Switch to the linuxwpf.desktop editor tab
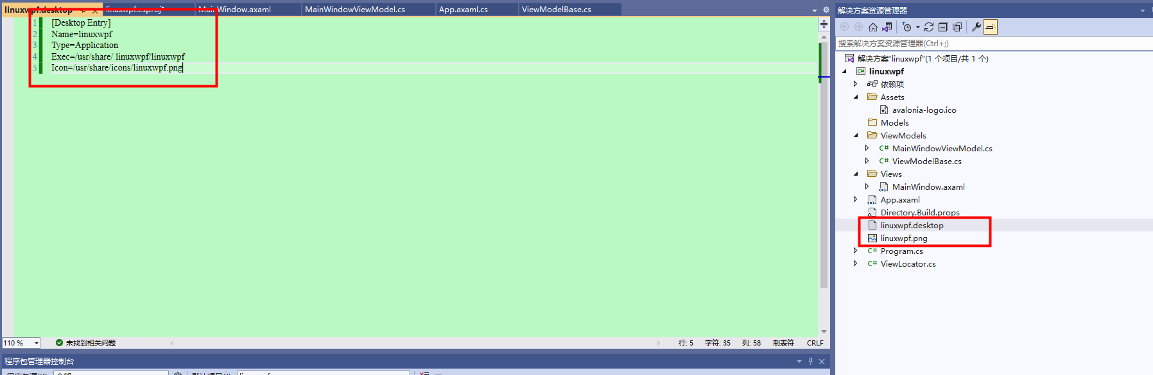This screenshot has width=1153, height=375. pos(39,10)
